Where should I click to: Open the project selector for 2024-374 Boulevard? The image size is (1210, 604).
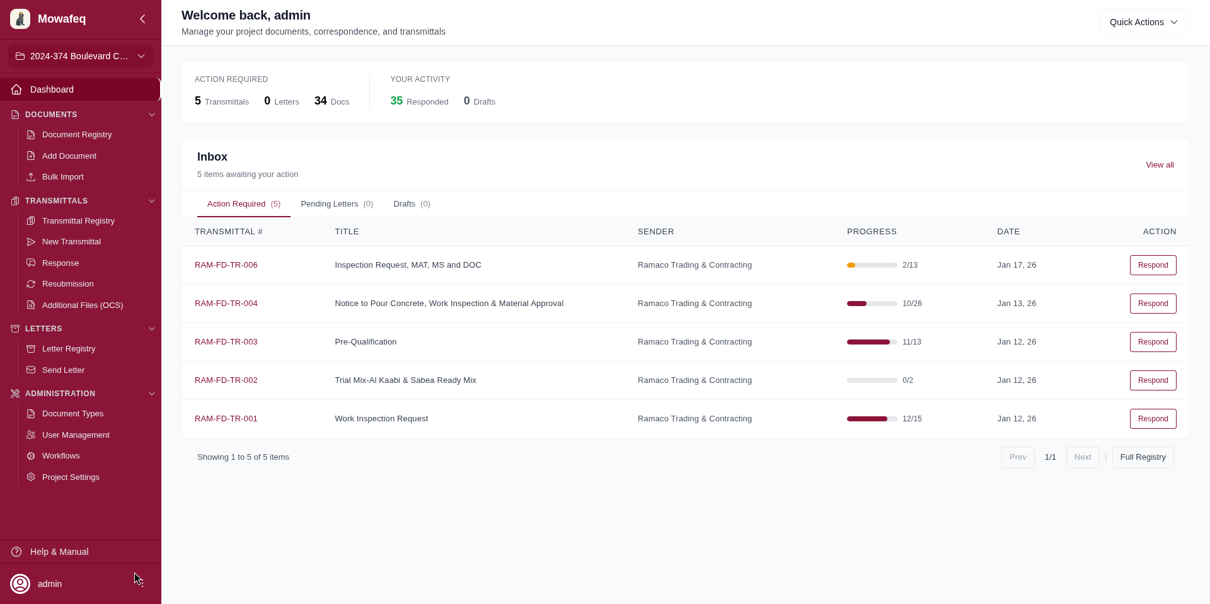[x=80, y=56]
